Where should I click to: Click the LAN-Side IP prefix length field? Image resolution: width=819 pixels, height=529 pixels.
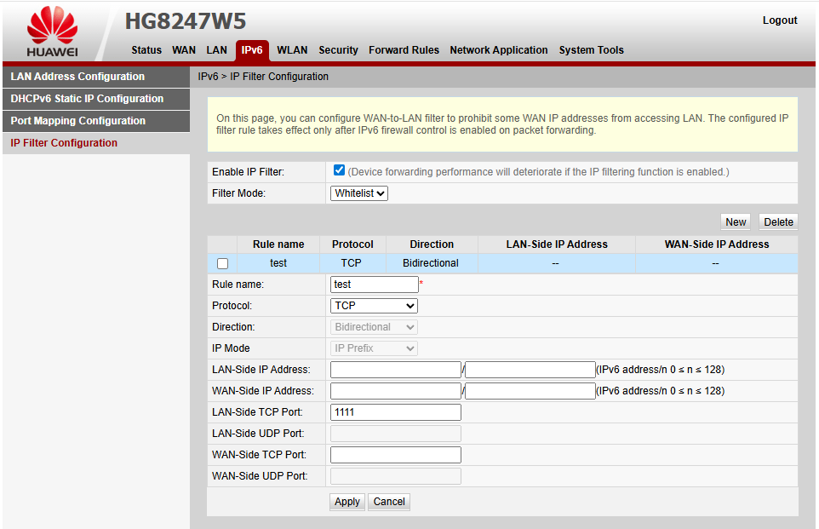pos(530,370)
